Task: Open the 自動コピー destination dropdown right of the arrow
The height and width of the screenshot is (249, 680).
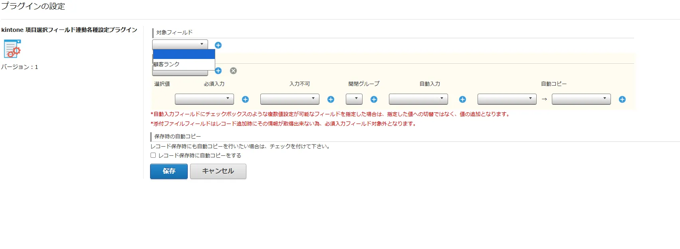Action: pyautogui.click(x=581, y=99)
